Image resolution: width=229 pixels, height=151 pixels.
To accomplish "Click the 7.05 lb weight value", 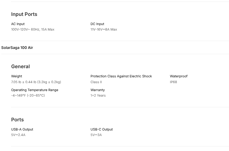I will coord(36,82).
